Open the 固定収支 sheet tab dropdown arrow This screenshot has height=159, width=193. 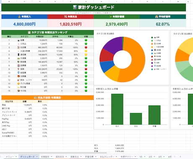click(x=66, y=157)
